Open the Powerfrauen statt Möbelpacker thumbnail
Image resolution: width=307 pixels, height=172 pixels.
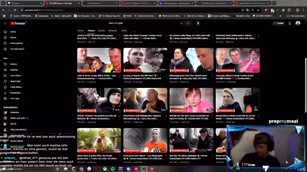145,100
